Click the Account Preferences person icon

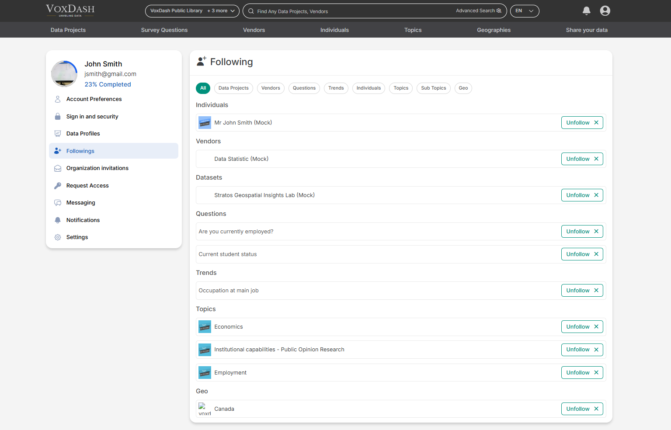coord(58,99)
